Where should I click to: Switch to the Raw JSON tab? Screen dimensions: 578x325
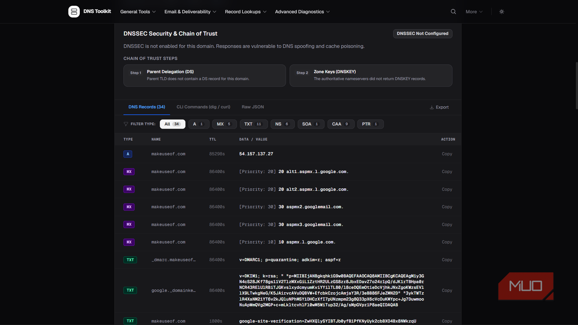coord(253,107)
